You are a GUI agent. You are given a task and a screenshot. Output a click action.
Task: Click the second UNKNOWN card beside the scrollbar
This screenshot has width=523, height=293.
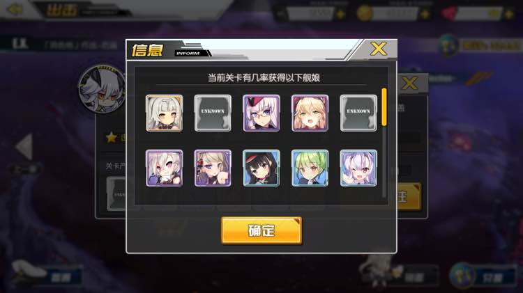tap(358, 113)
